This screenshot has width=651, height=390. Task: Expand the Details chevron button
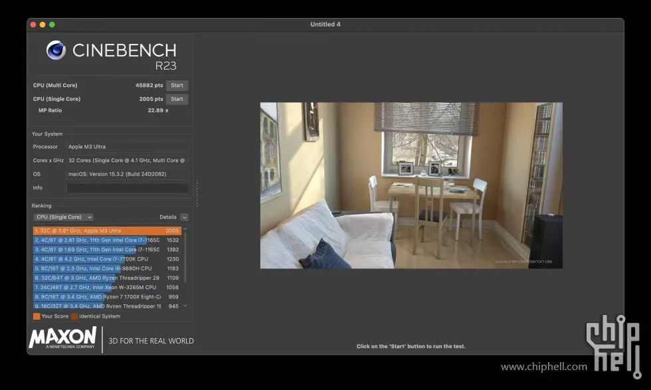click(x=185, y=217)
